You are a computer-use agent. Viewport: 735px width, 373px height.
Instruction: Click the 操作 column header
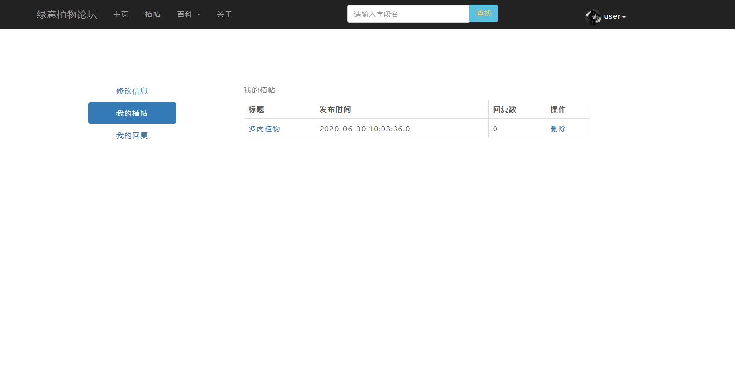(x=558, y=109)
